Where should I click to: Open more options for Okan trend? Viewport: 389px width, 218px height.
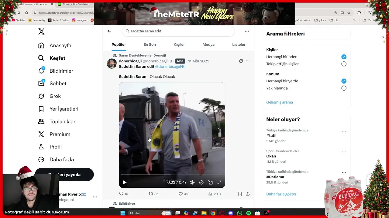click(344, 152)
